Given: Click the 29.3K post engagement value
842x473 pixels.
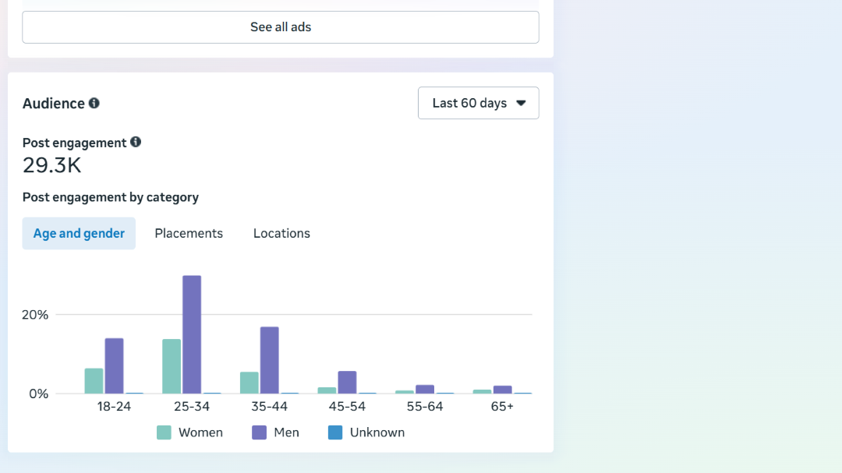Looking at the screenshot, I should click(x=51, y=165).
